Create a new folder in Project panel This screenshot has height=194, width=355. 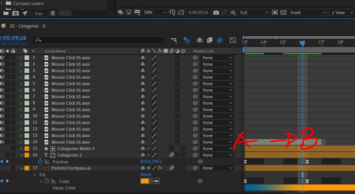click(6, 13)
